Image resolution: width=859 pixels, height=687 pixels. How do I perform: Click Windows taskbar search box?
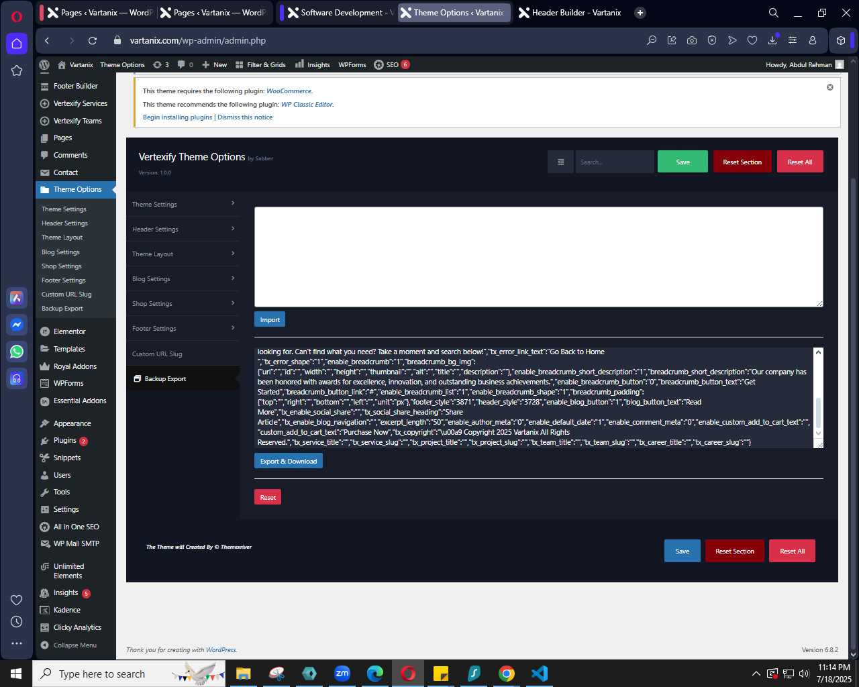coord(129,674)
